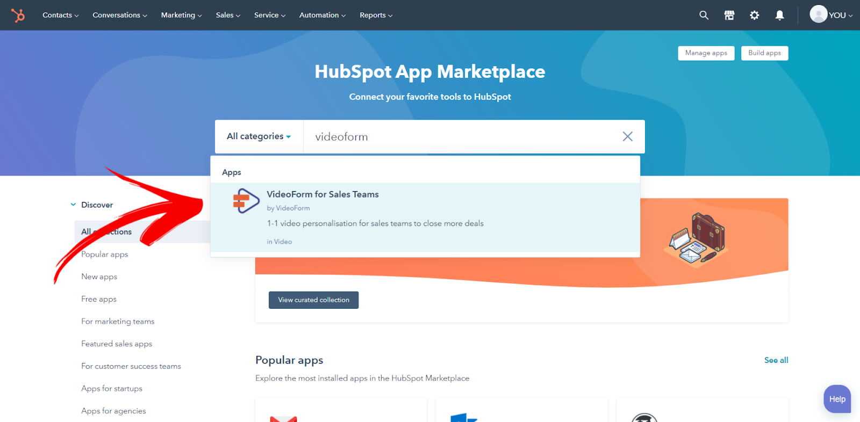Image resolution: width=860 pixels, height=422 pixels.
Task: Click the HubSpot sprocket logo
Action: pos(18,15)
